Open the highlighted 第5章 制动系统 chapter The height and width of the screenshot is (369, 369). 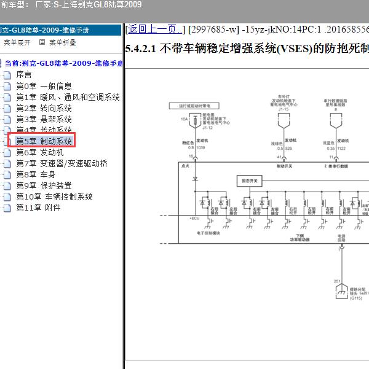coord(44,141)
